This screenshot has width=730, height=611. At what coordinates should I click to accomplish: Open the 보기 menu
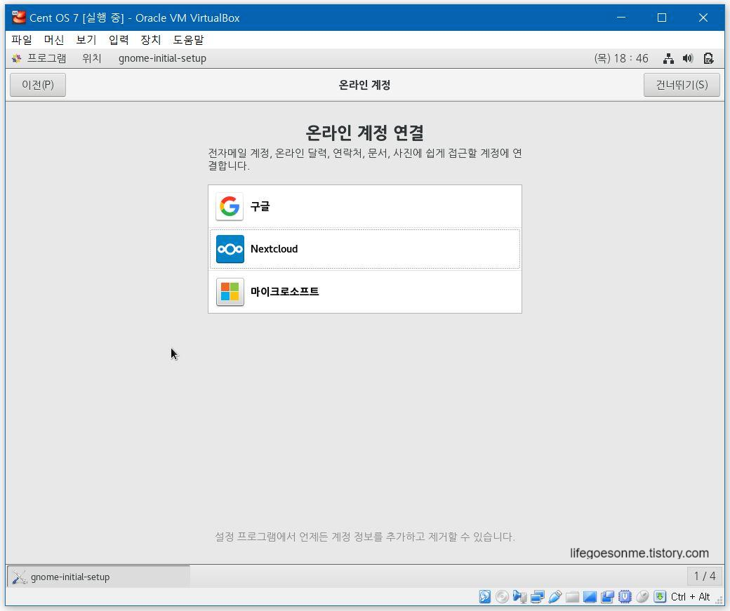(x=86, y=40)
